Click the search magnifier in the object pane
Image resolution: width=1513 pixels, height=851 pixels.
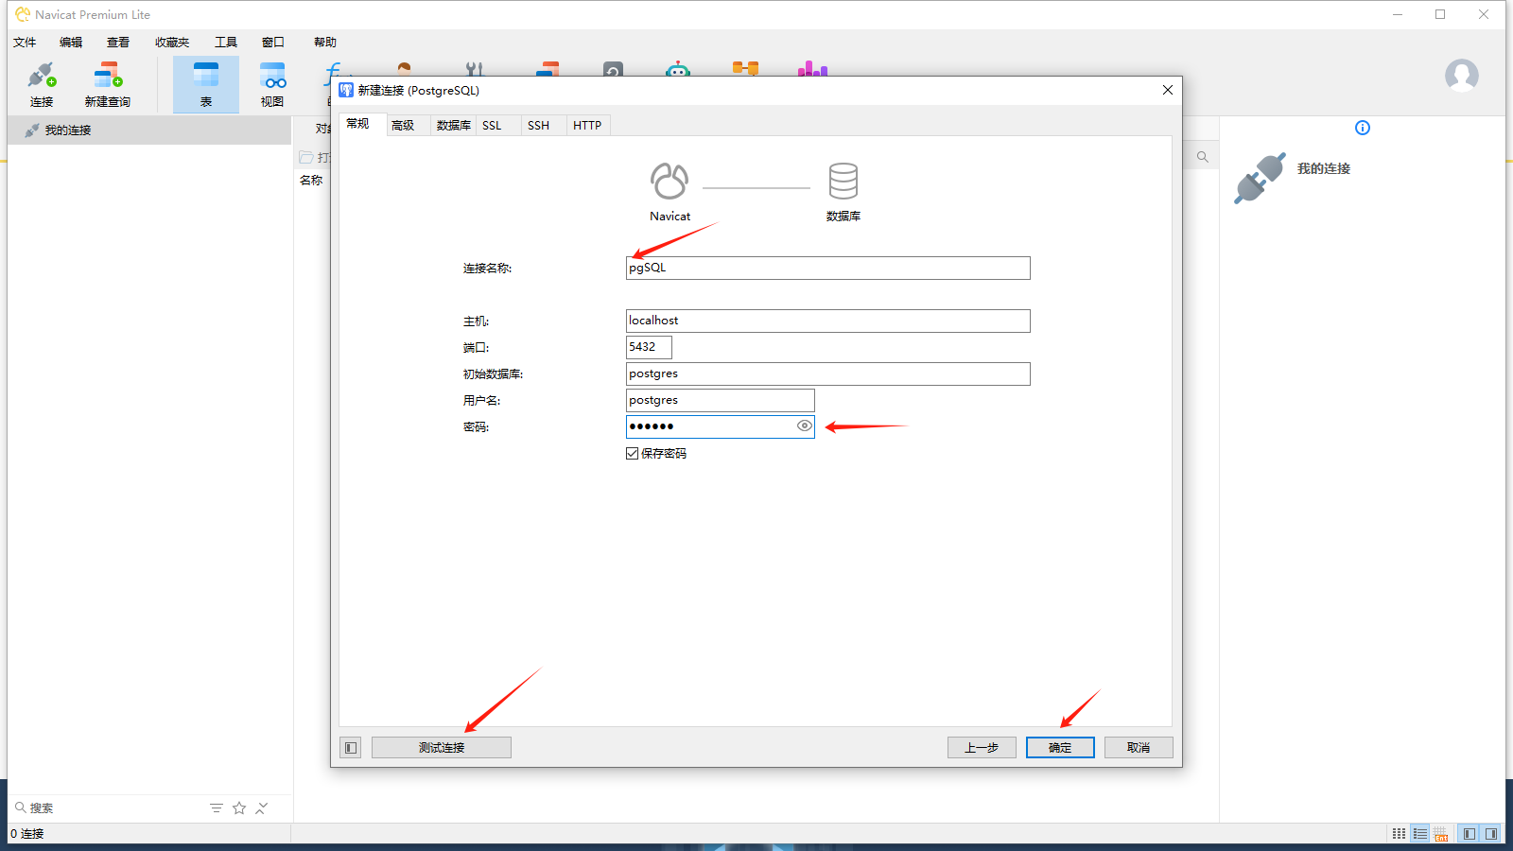(1203, 157)
